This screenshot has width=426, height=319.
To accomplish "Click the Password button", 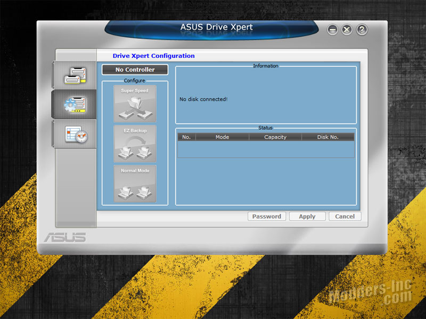I will pos(267,216).
